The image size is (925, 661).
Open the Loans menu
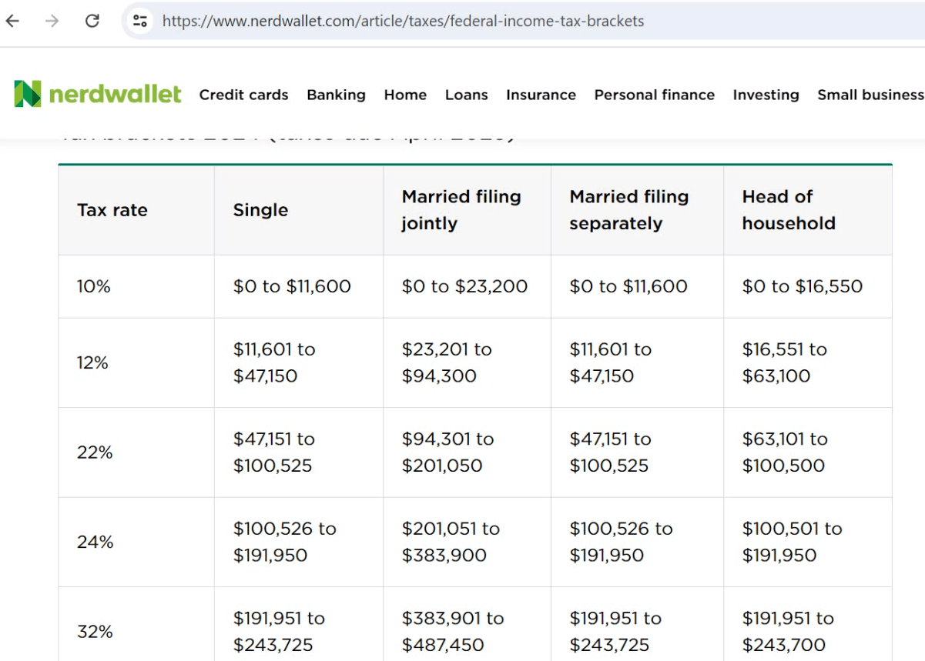[x=466, y=95]
